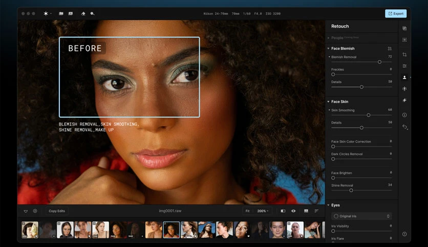Click the Retouch panel title

coord(340,26)
